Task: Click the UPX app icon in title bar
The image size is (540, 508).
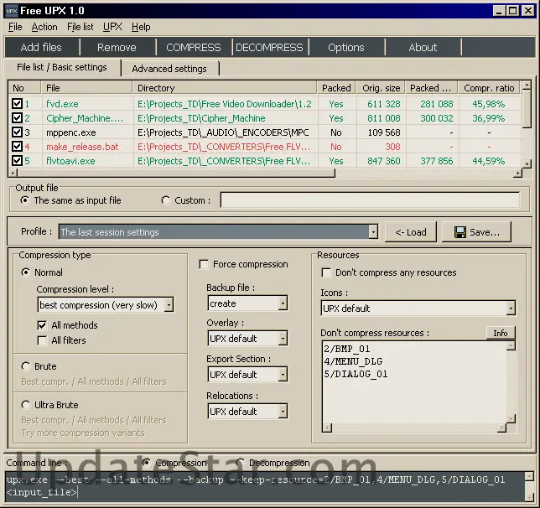Action: pyautogui.click(x=12, y=11)
